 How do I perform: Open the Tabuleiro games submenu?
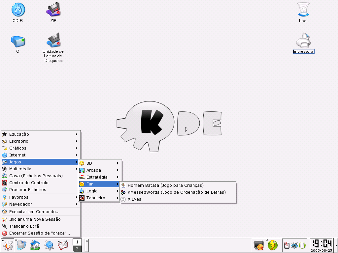100,198
